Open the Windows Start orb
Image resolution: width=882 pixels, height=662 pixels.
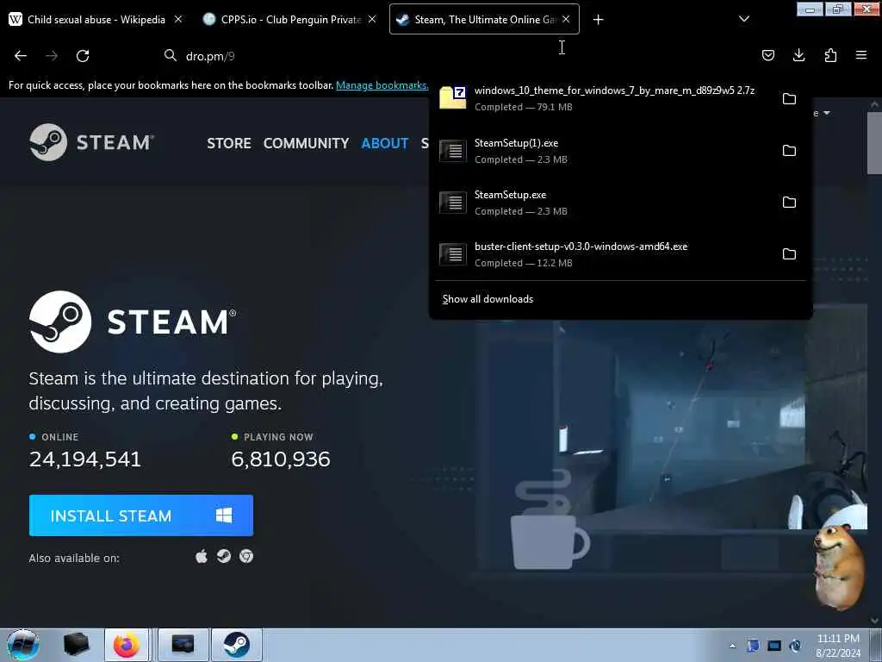pos(23,645)
